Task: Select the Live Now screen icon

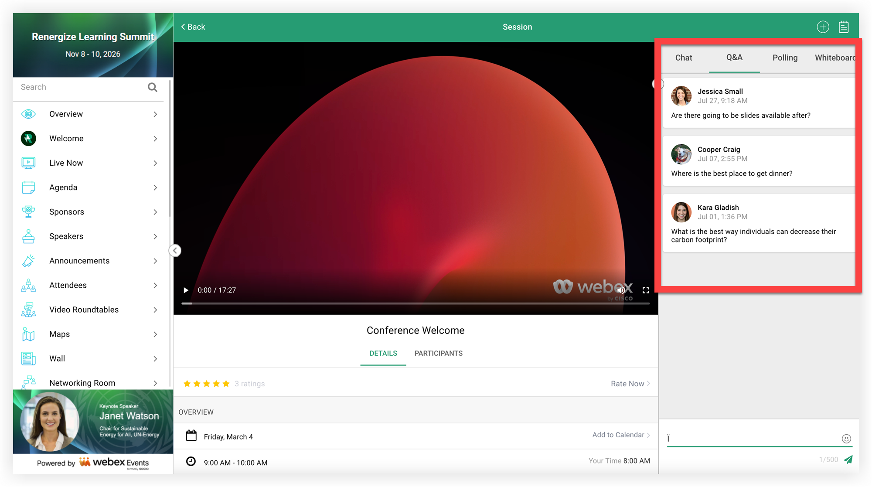Action: tap(28, 163)
